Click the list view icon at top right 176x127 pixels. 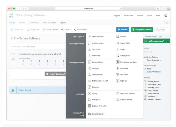point(167,23)
